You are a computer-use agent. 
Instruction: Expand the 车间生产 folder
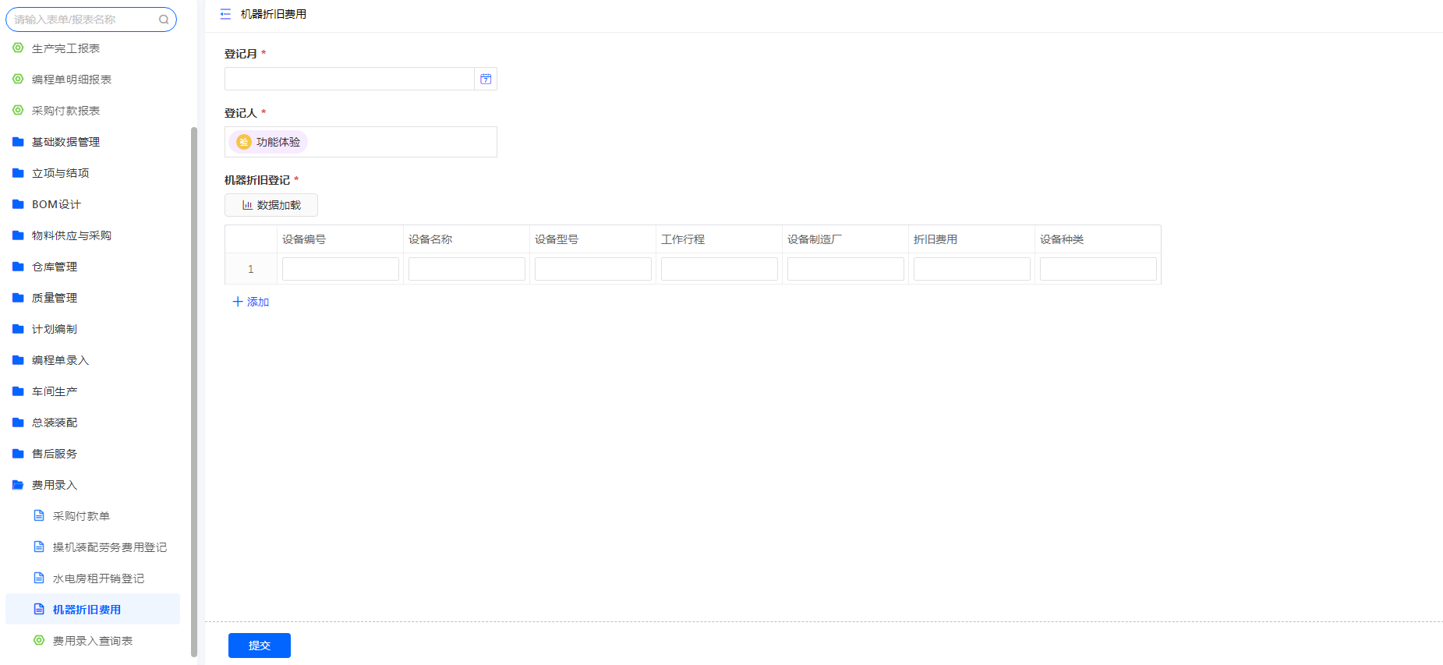(x=55, y=391)
